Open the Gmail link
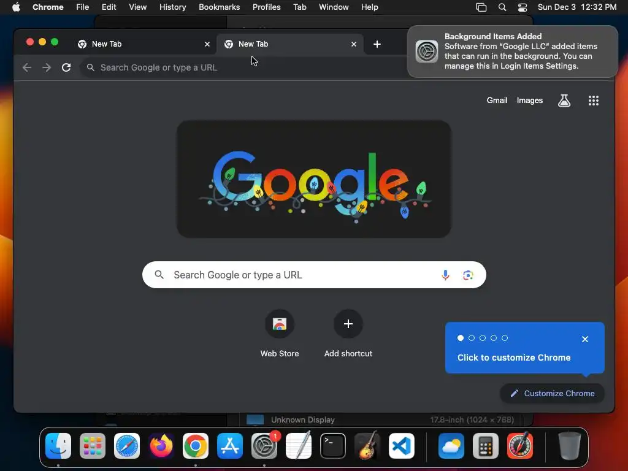The height and width of the screenshot is (471, 628). click(x=497, y=101)
